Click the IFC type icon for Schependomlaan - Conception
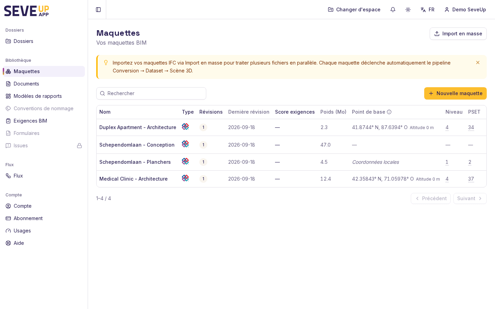Image resolution: width=495 pixels, height=309 pixels. (185, 144)
